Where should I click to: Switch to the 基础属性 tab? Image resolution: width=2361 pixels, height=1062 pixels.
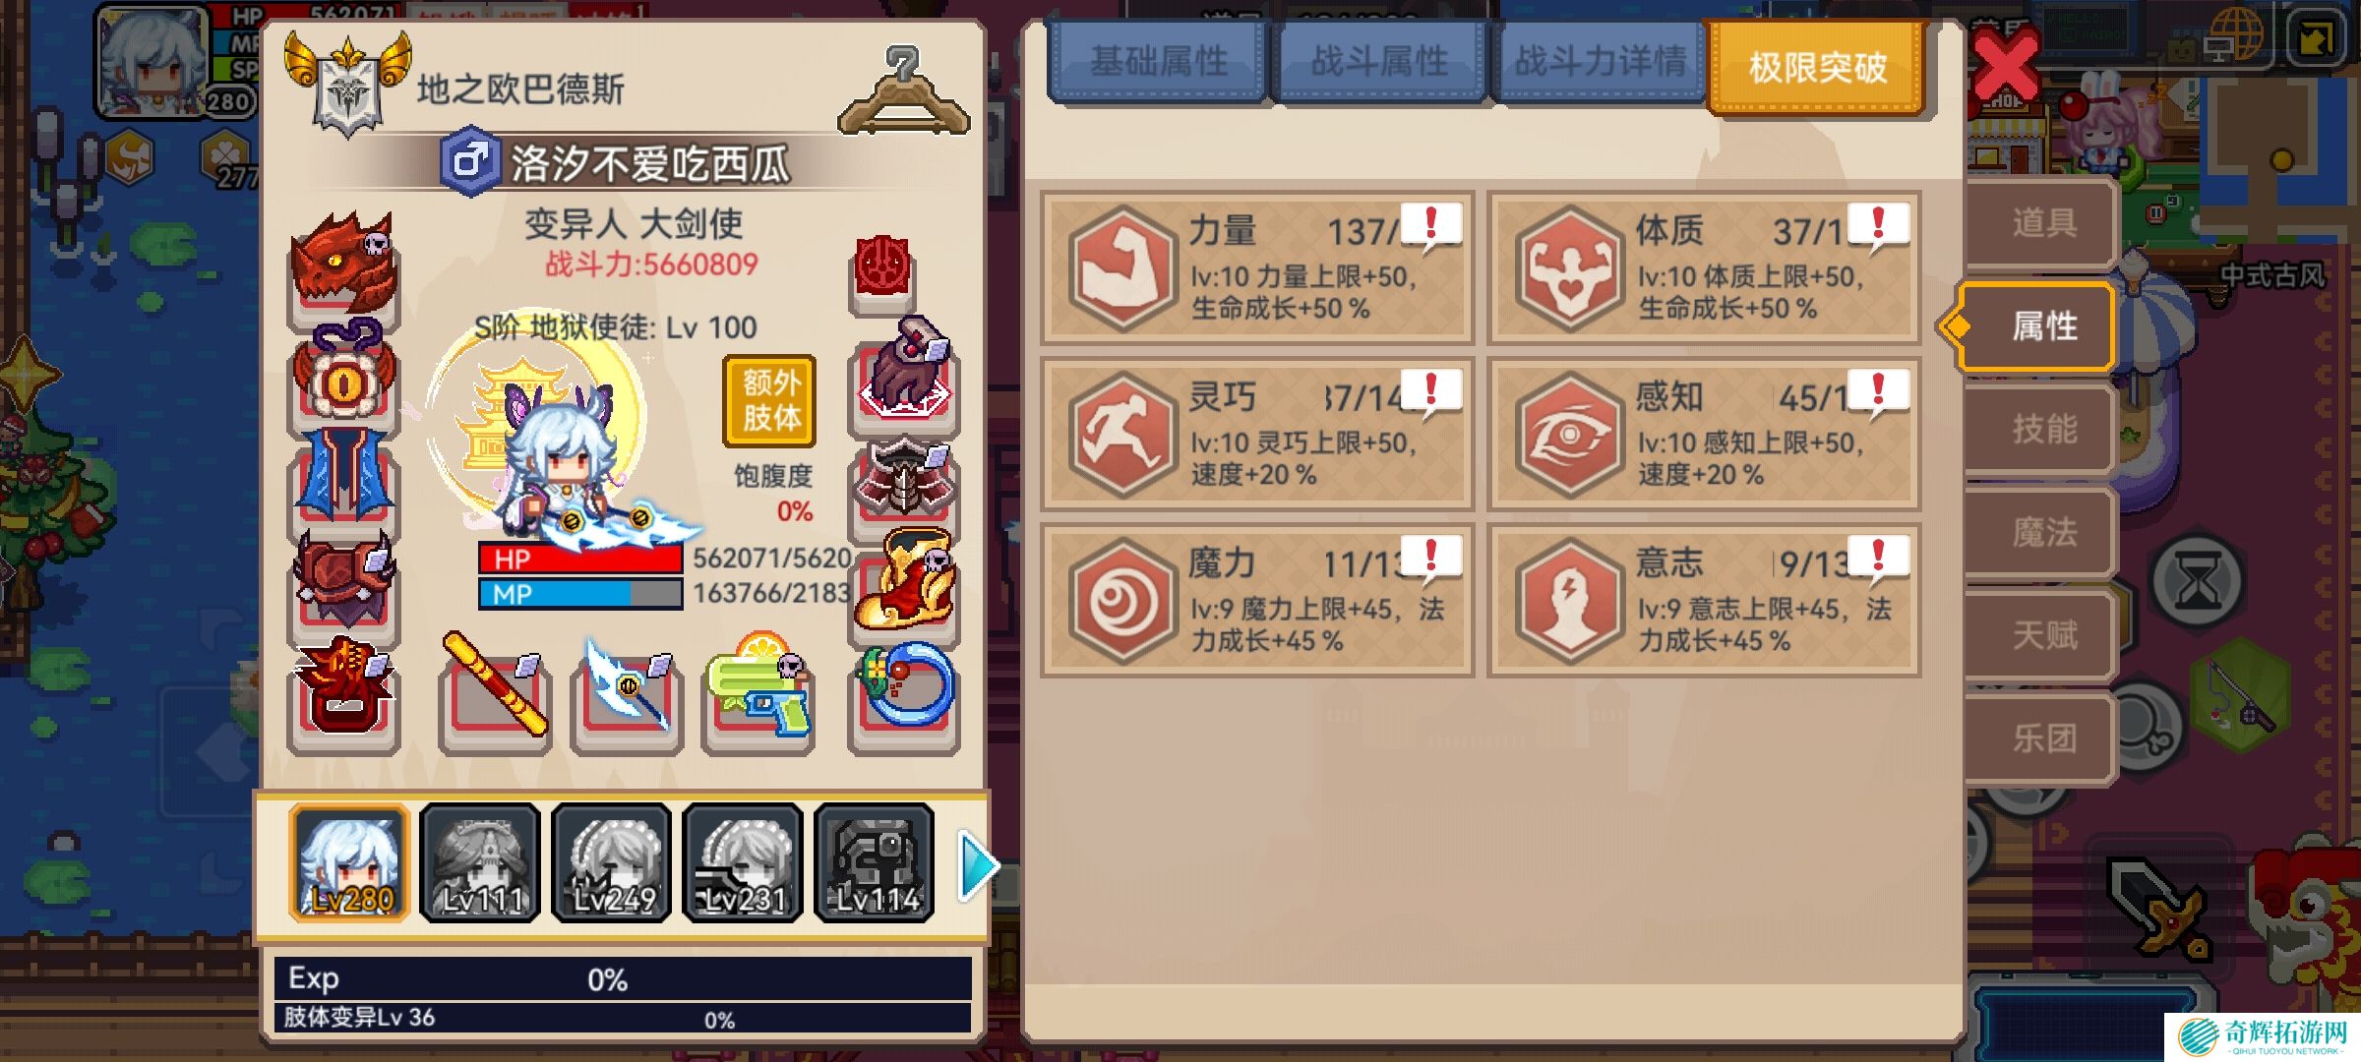(1159, 62)
